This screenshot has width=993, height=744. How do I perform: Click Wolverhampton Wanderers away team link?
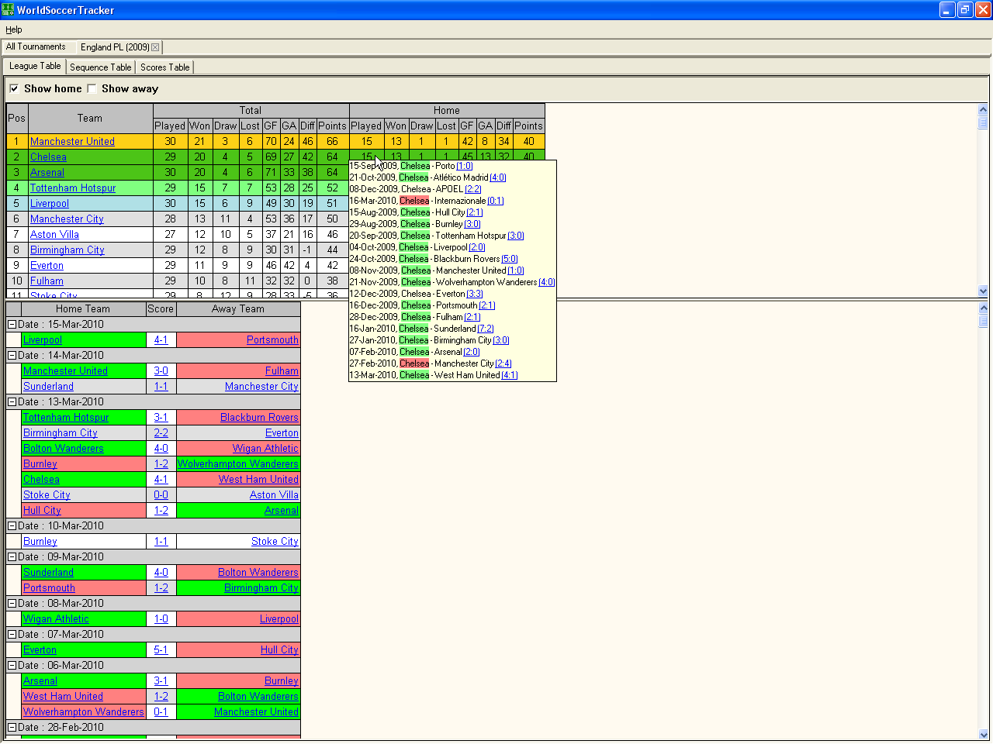tap(238, 464)
